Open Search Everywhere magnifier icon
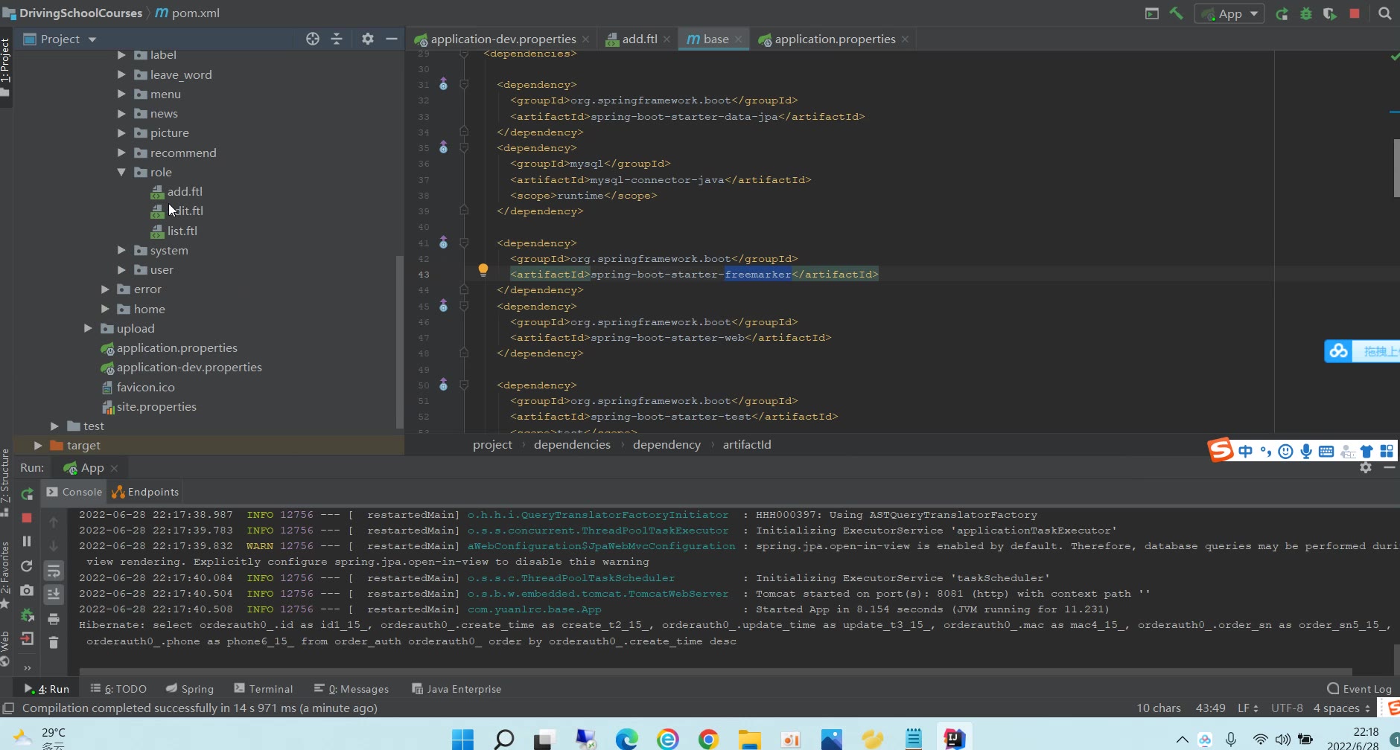Image resolution: width=1400 pixels, height=750 pixels. click(x=1384, y=13)
